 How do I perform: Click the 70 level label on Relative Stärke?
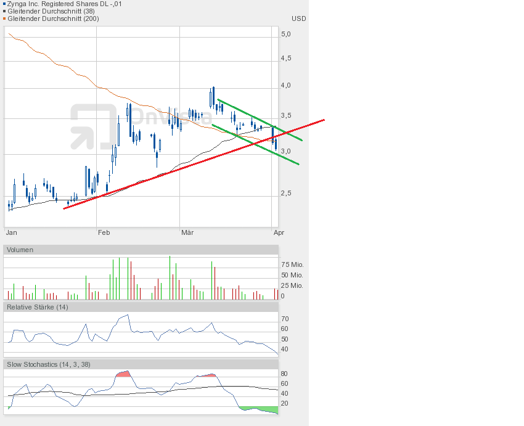(285, 319)
